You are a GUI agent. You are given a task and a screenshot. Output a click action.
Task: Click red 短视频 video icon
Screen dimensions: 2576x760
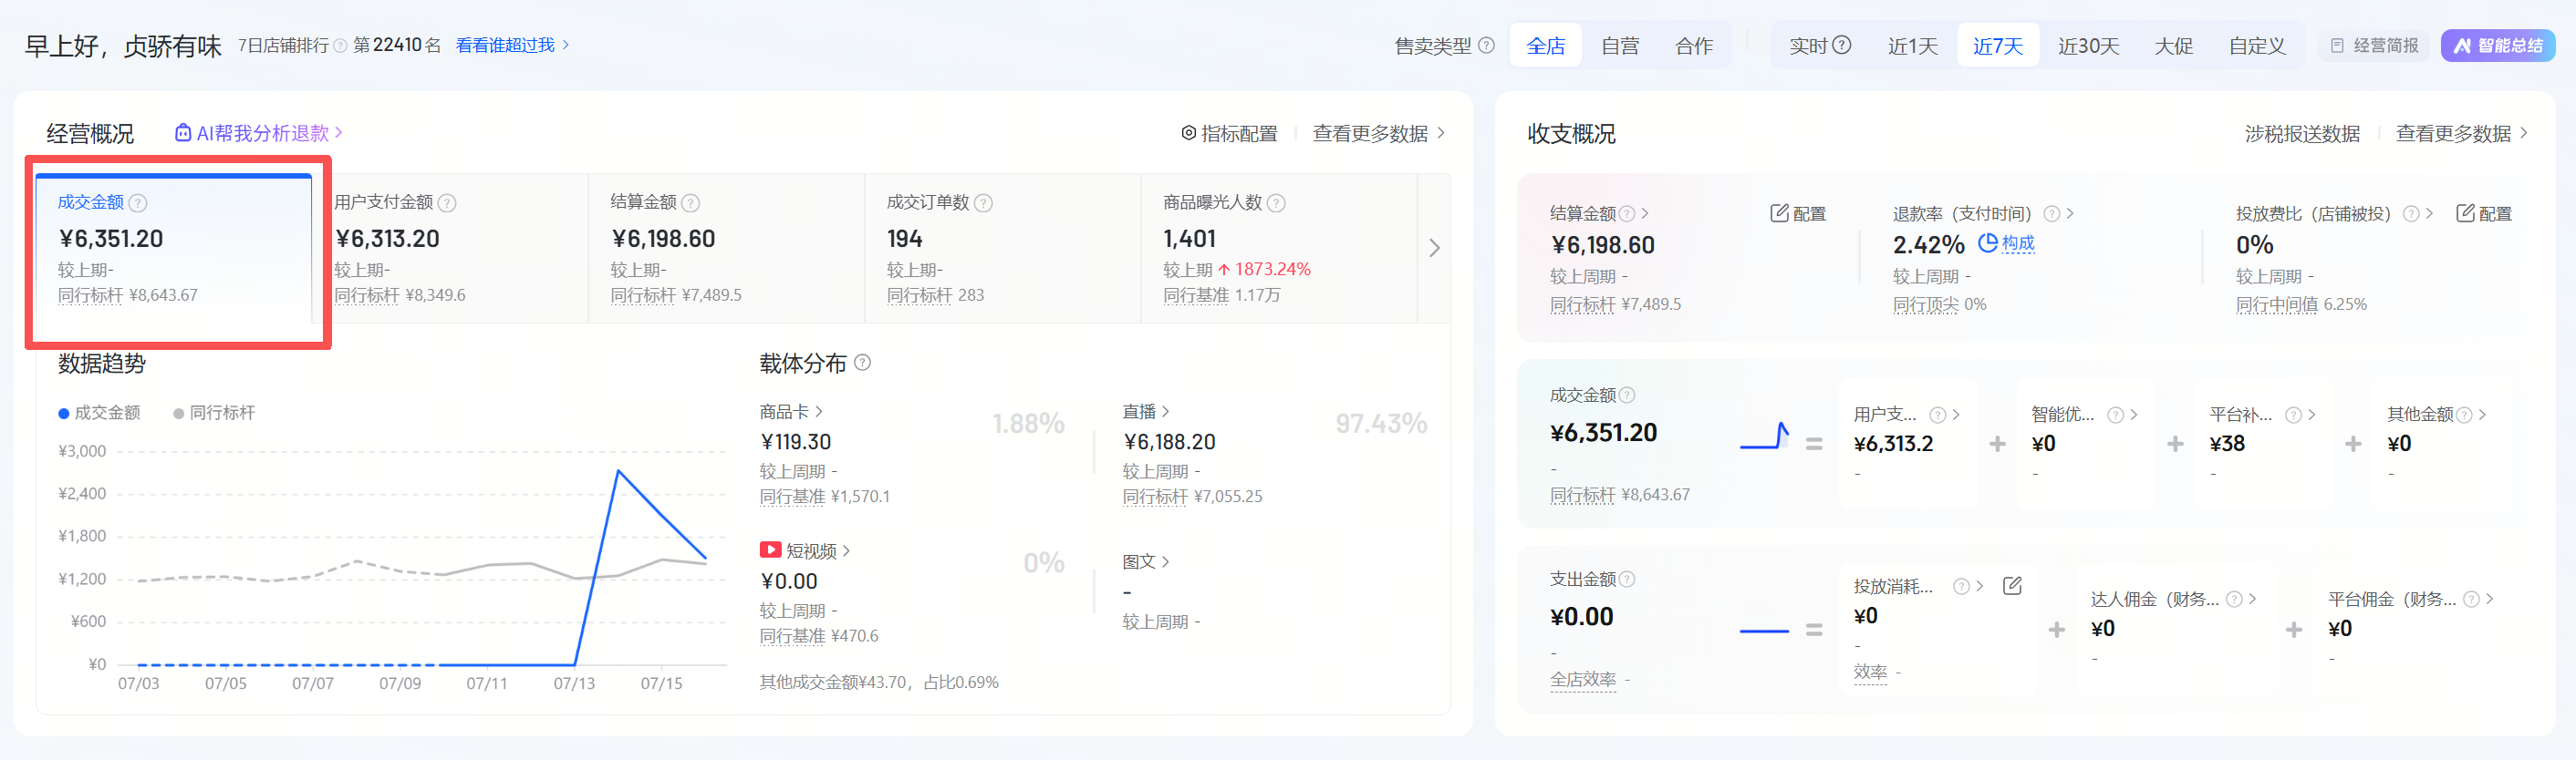click(x=770, y=550)
